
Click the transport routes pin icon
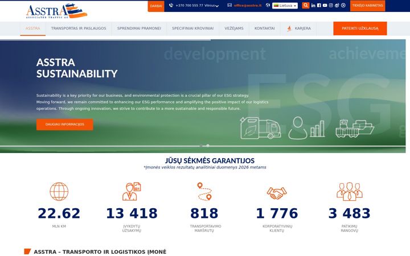coord(204,192)
